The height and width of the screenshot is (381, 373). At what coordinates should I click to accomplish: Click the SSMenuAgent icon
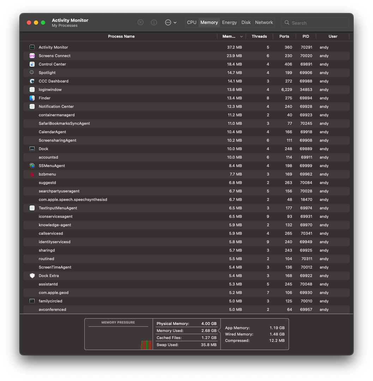point(32,166)
